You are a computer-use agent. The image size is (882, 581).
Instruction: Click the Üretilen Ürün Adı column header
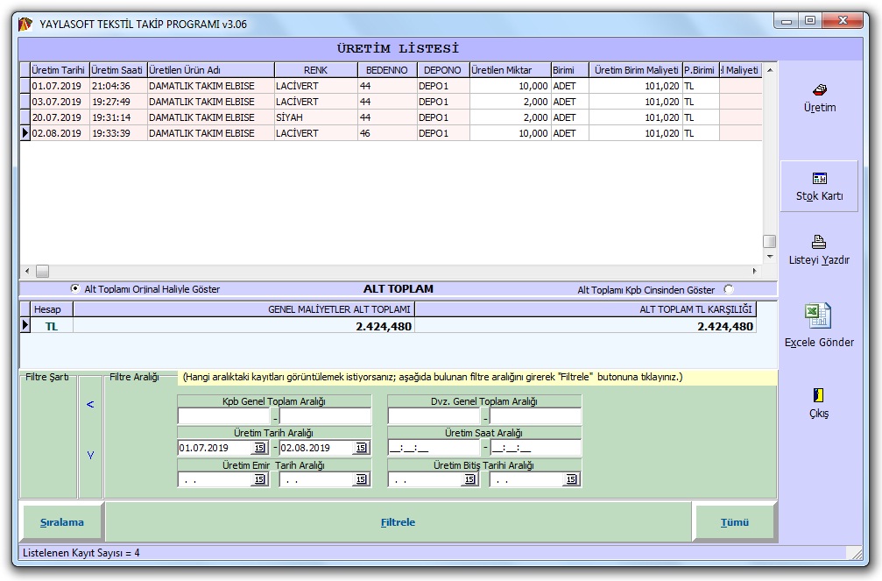pos(210,70)
